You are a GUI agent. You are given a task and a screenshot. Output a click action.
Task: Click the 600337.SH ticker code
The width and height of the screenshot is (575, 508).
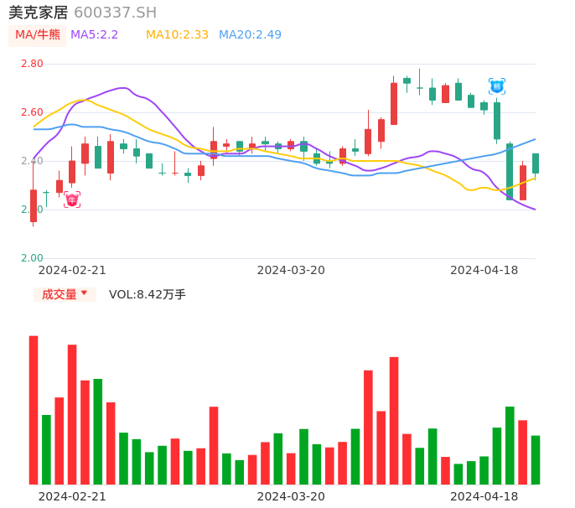tap(115, 13)
